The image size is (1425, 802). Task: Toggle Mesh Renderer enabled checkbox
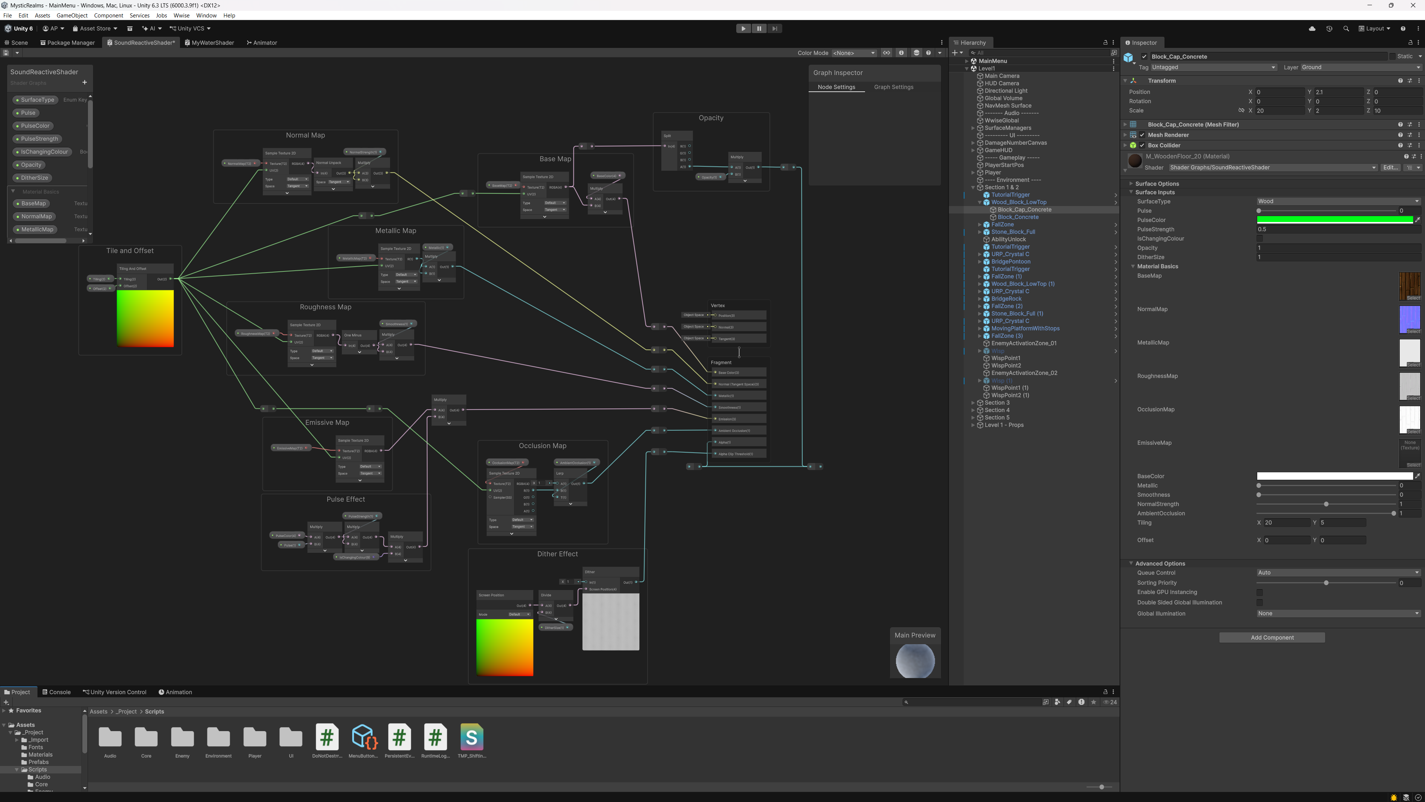pos(1142,135)
